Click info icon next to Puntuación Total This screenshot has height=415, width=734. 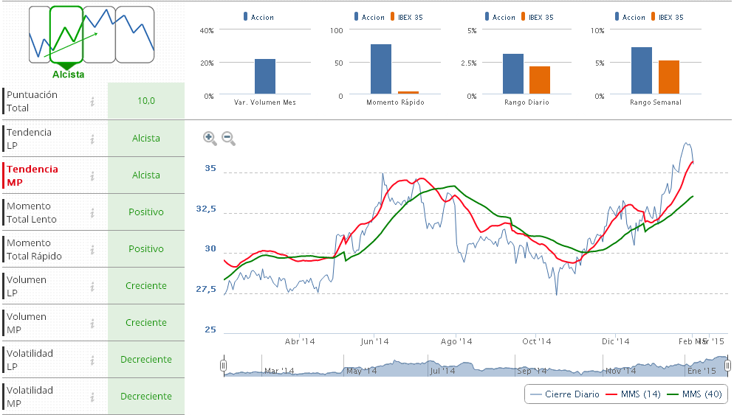tap(92, 102)
